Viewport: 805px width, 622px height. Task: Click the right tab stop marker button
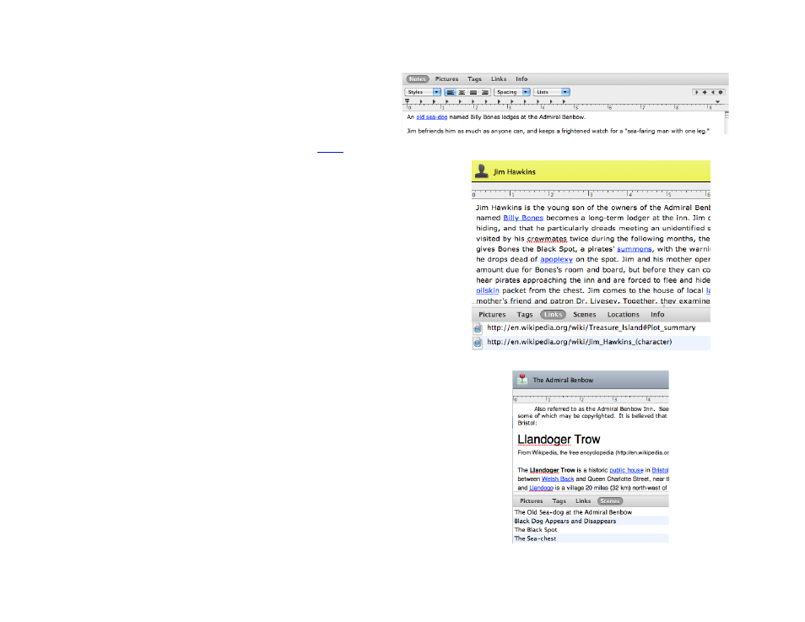pyautogui.click(x=712, y=93)
